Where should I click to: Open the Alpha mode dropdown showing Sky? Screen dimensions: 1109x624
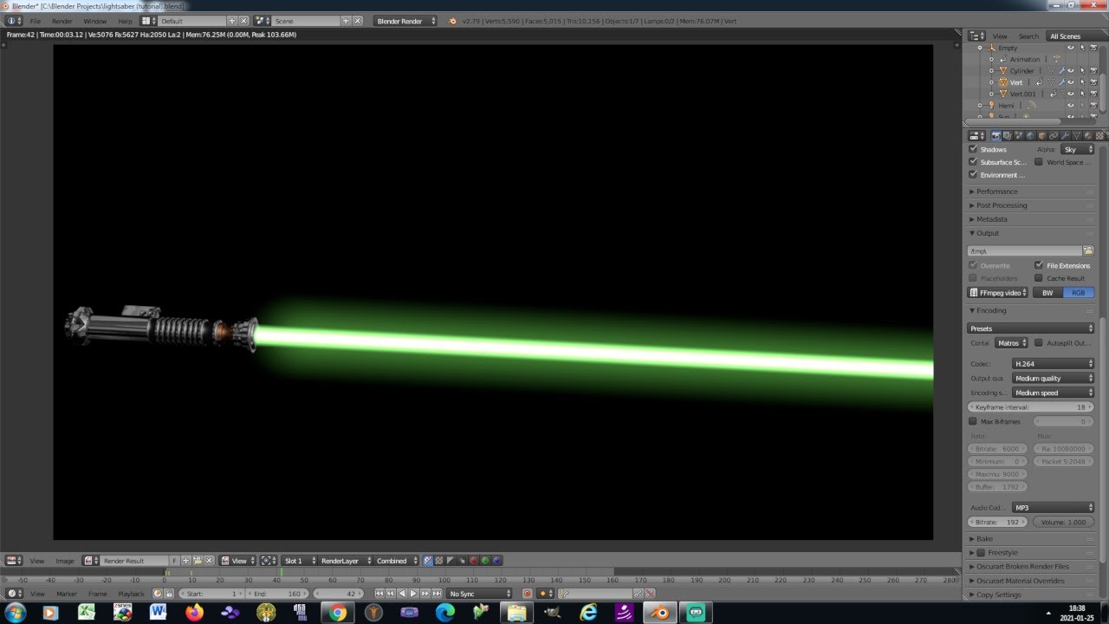tap(1077, 149)
